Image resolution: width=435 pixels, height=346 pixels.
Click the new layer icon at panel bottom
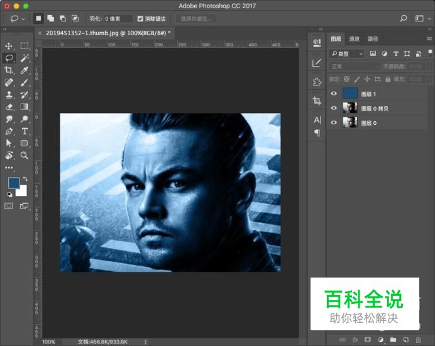tap(406, 340)
